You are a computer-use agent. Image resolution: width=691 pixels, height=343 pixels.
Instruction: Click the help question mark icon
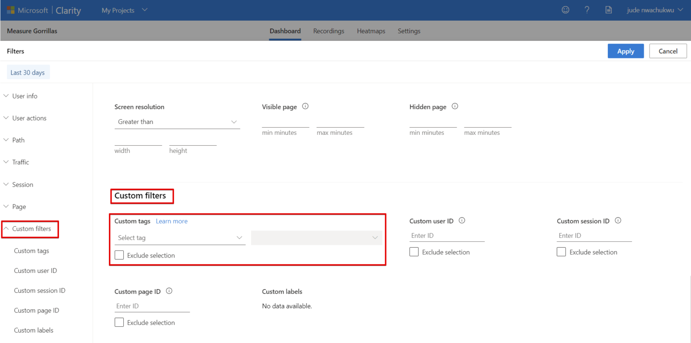tap(587, 9)
